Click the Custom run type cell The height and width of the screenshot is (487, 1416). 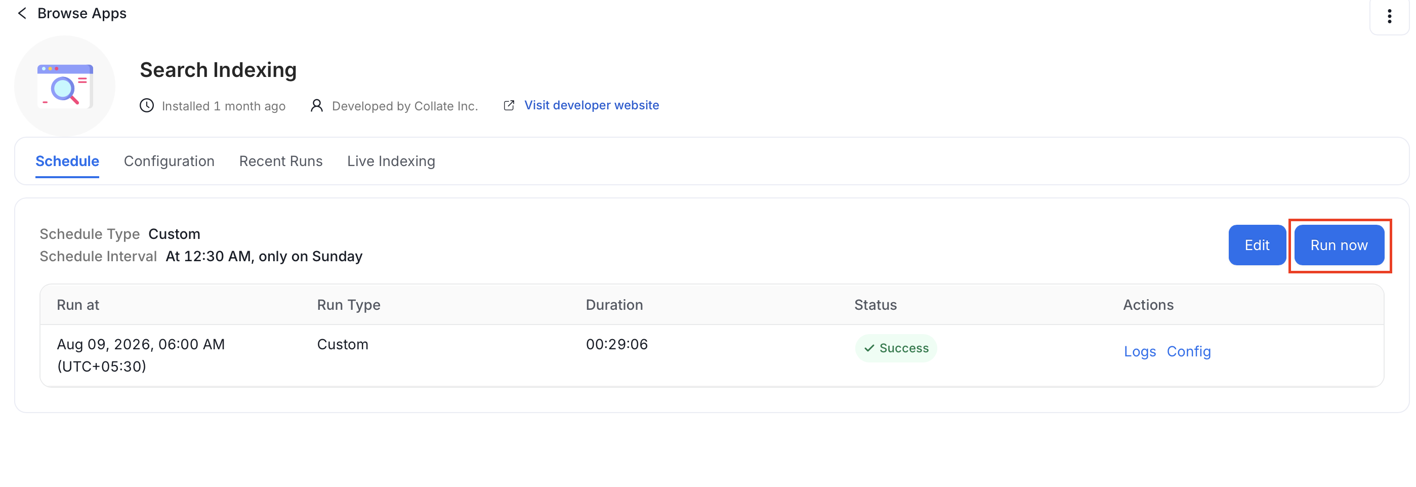343,345
